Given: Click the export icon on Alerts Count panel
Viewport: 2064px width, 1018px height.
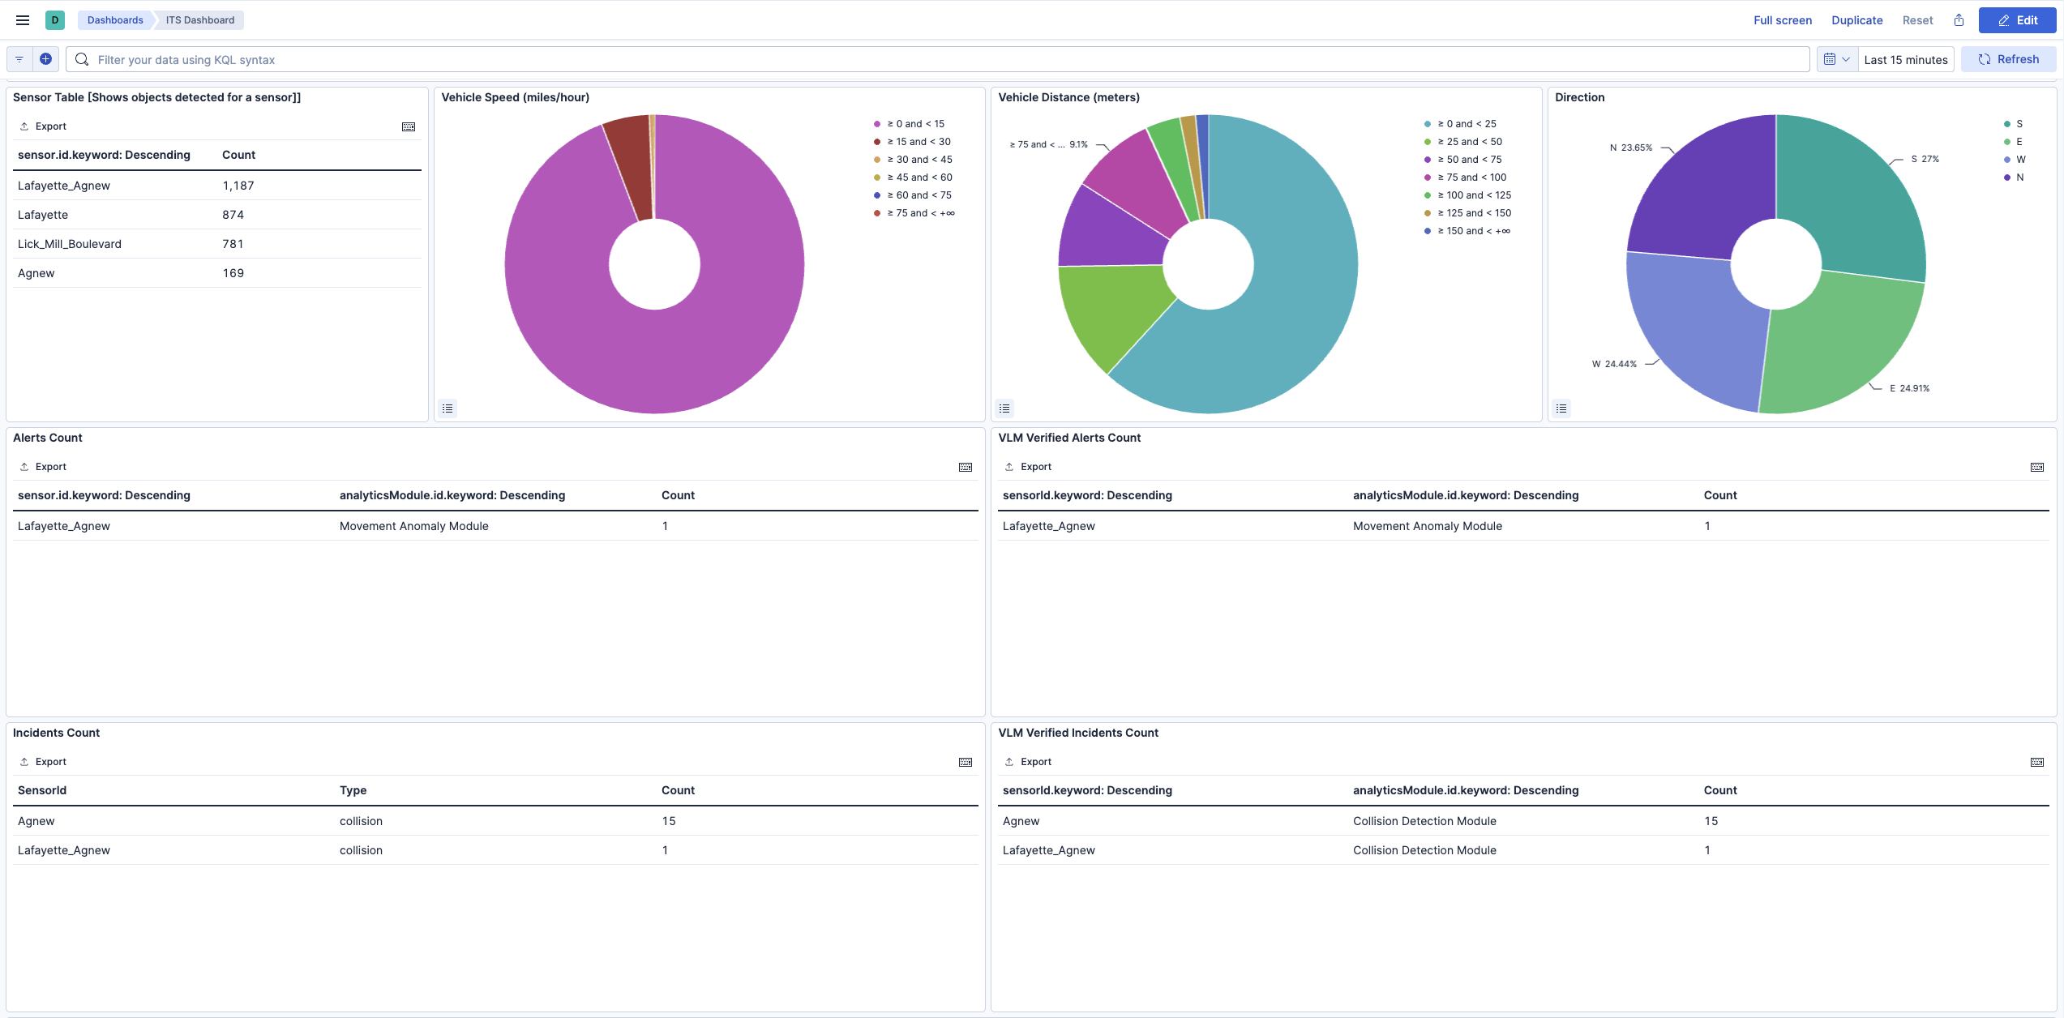Looking at the screenshot, I should coord(24,466).
